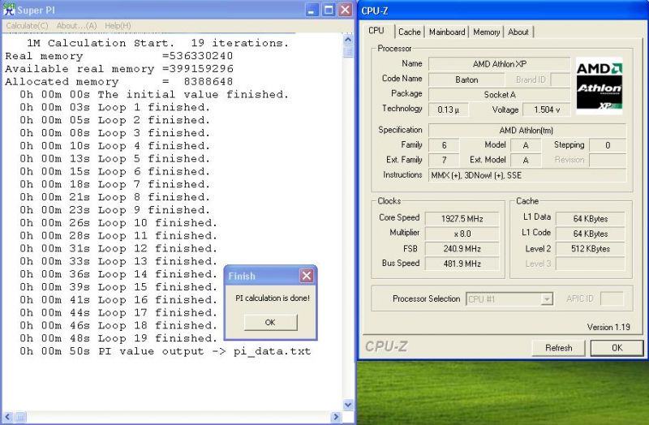649x425 pixels.
Task: Click the Super PI title bar icon
Action: (9, 10)
